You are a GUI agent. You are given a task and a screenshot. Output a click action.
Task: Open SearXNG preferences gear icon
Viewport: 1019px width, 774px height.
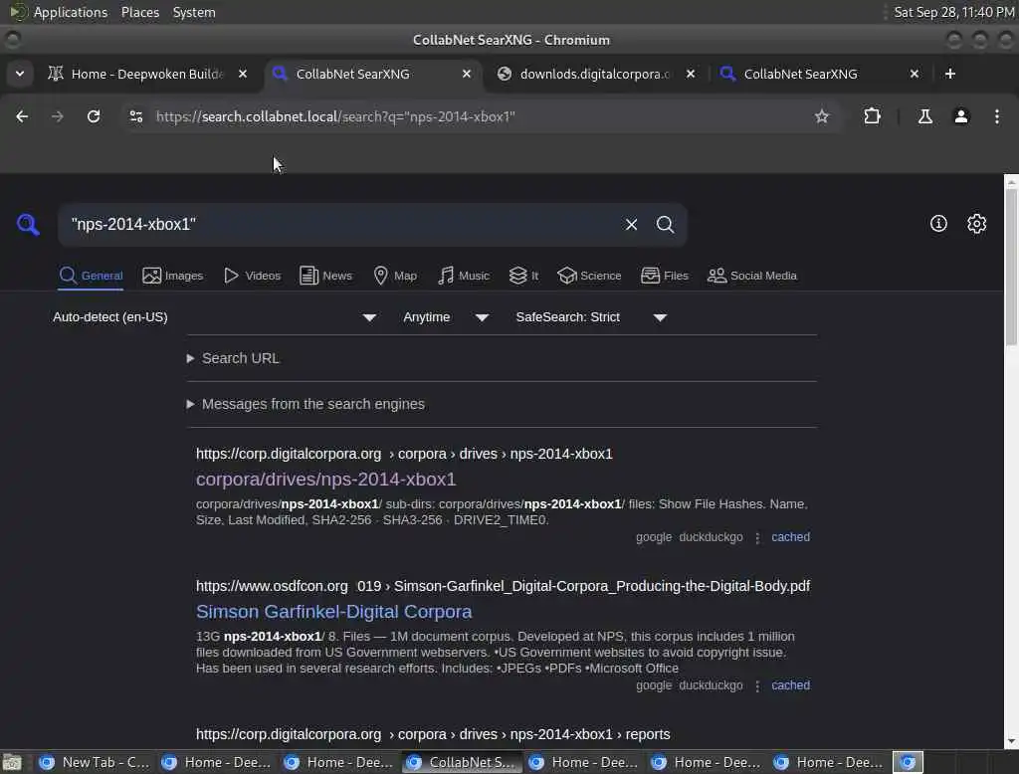coord(977,224)
